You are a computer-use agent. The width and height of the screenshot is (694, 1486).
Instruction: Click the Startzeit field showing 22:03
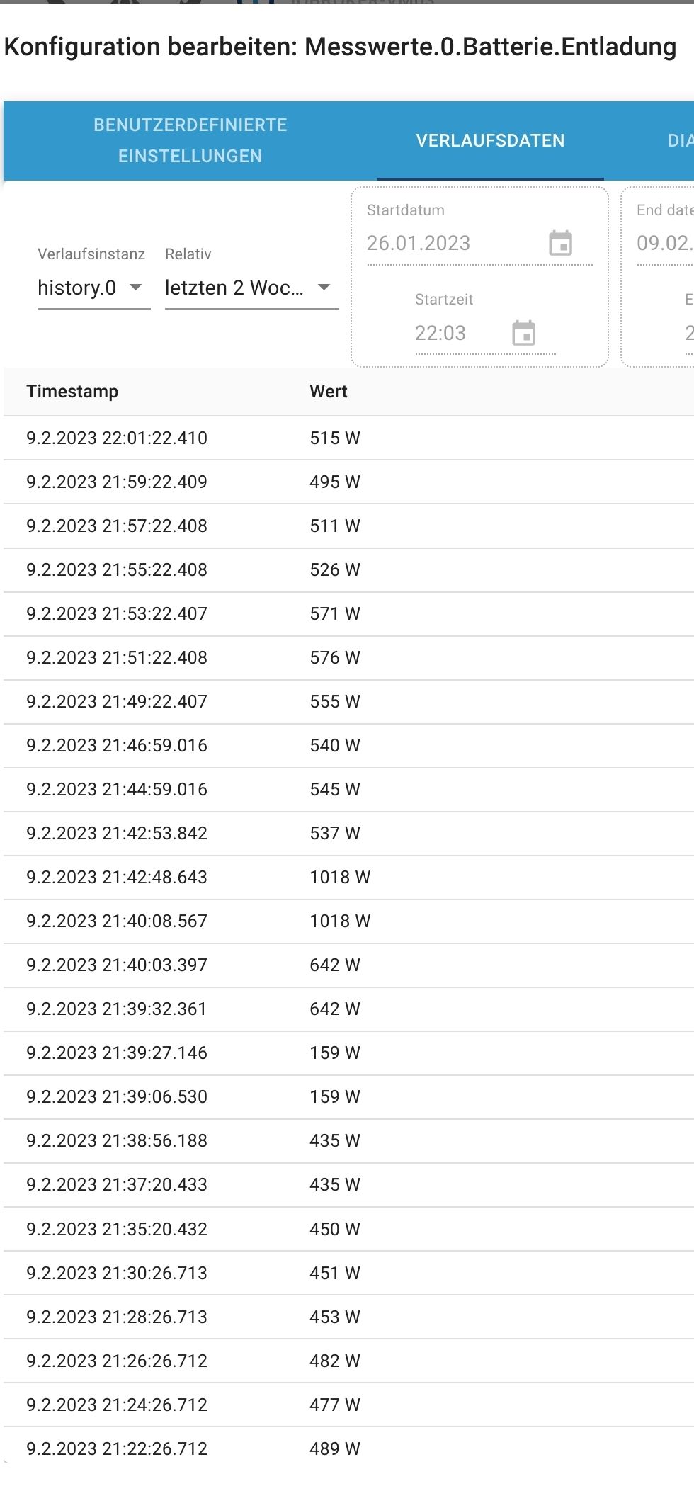(459, 333)
